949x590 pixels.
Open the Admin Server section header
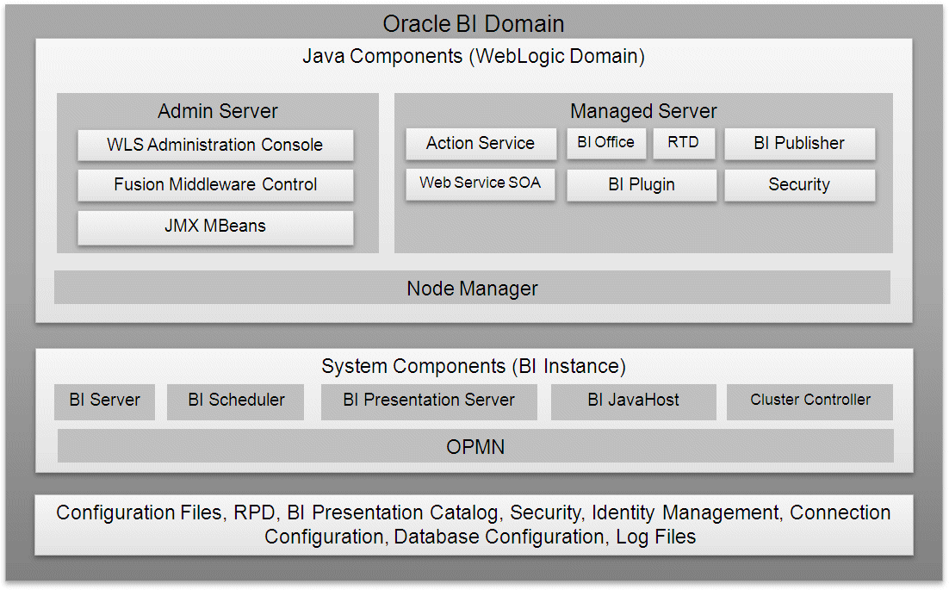tap(217, 111)
